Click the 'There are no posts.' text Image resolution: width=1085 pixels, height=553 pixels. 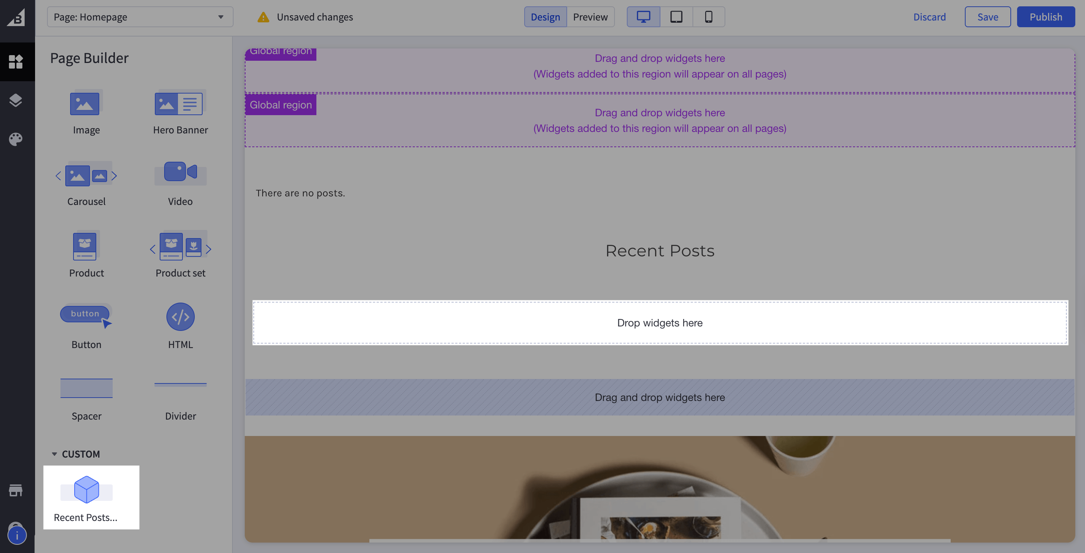coord(300,193)
